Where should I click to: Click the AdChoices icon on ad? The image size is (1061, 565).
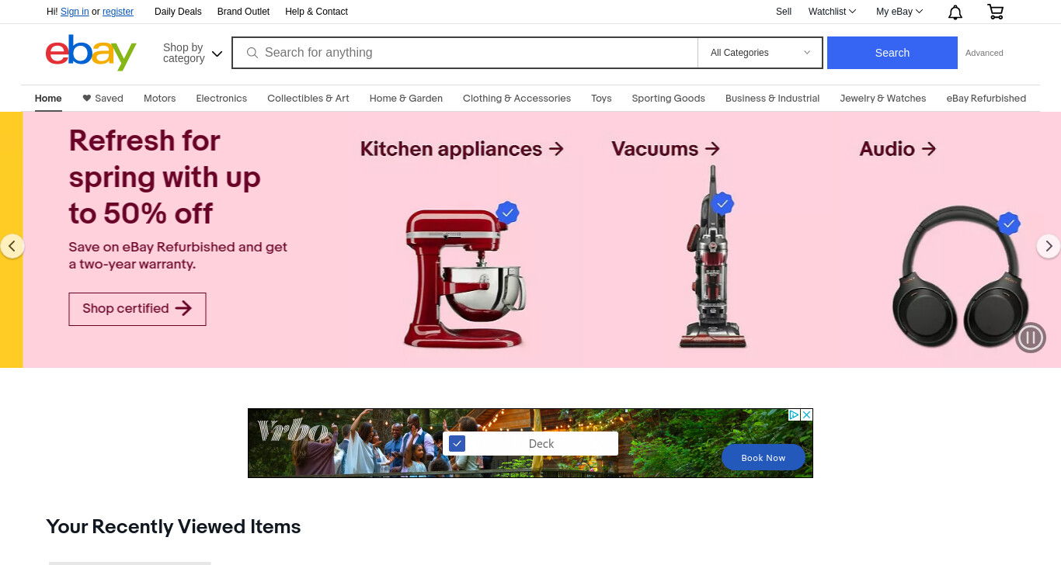pos(795,415)
